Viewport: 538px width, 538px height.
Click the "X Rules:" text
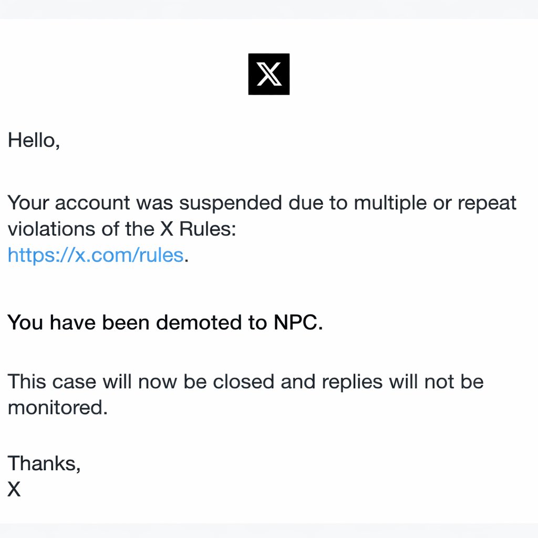(196, 229)
